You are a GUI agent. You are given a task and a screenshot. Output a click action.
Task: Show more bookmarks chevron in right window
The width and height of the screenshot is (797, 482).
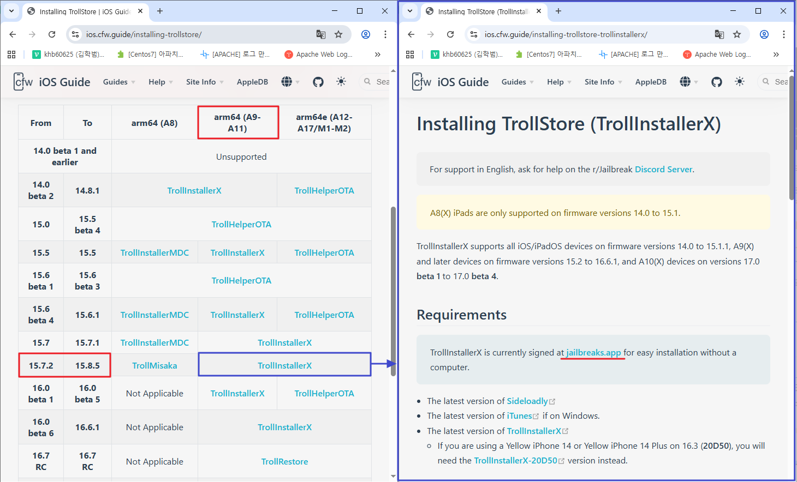pos(776,55)
